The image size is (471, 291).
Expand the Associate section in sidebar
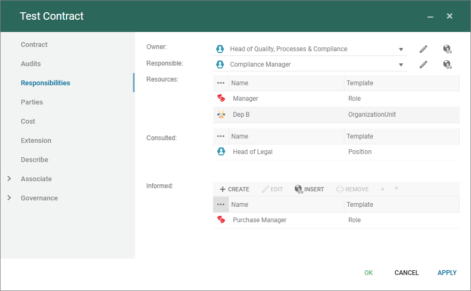pyautogui.click(x=9, y=179)
